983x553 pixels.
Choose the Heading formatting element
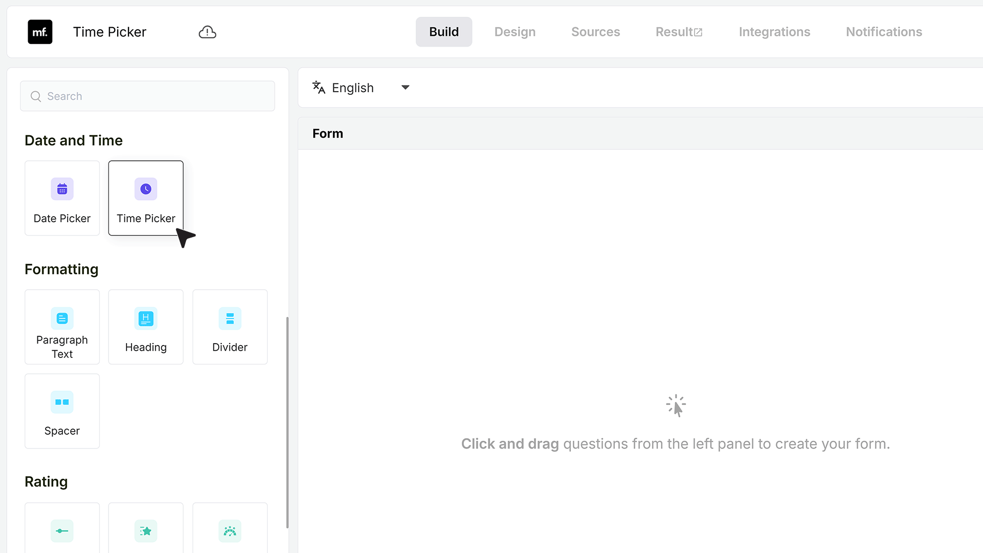[146, 327]
